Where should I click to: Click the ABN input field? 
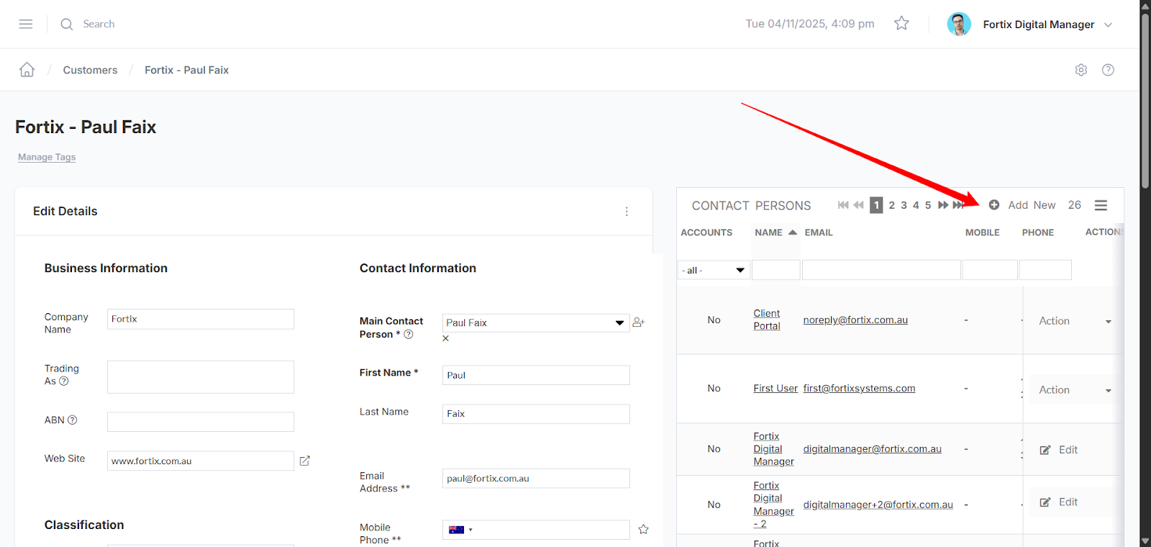[x=201, y=422]
